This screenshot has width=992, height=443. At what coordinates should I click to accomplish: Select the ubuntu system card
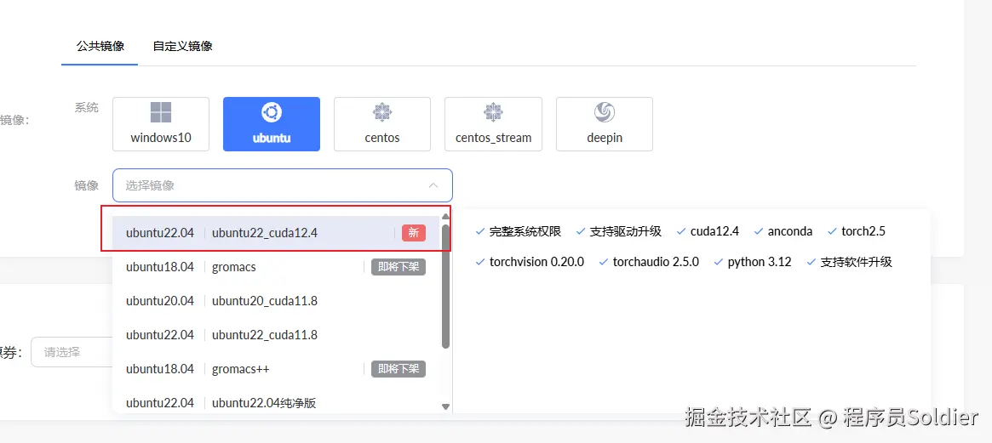pos(272,124)
